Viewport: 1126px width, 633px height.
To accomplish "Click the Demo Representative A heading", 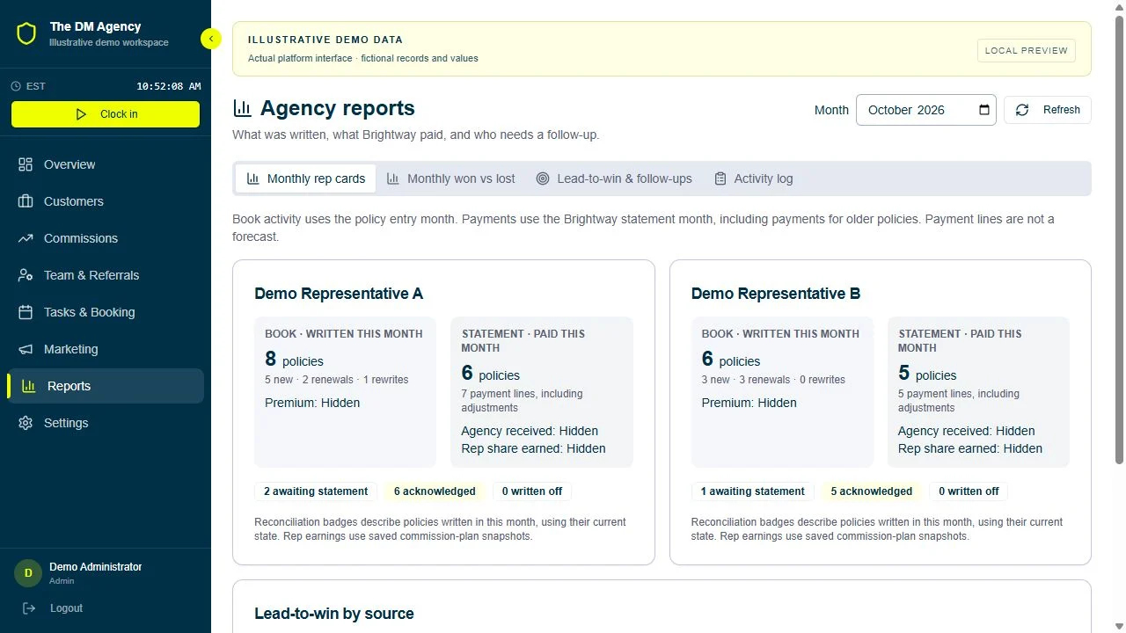I will 339,294.
